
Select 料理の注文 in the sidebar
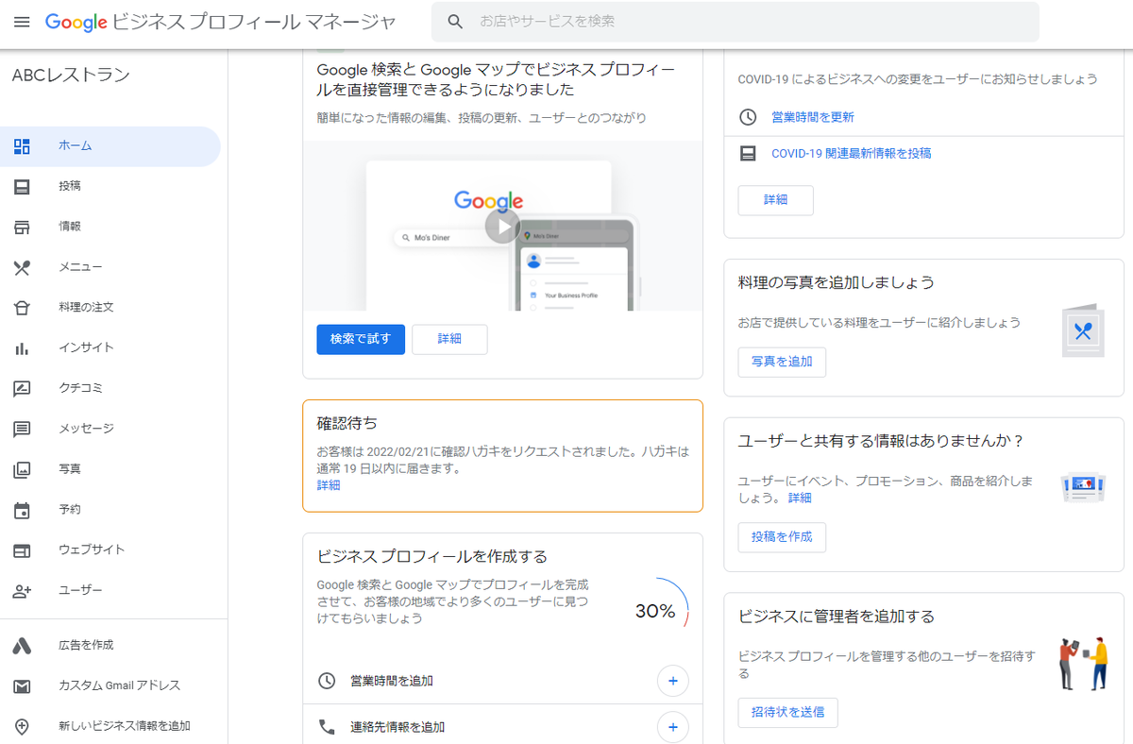(x=110, y=308)
